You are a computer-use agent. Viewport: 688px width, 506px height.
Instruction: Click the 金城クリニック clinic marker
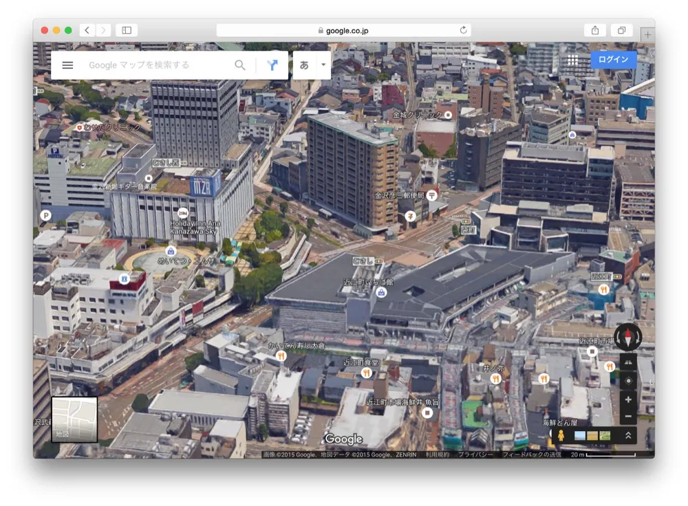(x=448, y=115)
